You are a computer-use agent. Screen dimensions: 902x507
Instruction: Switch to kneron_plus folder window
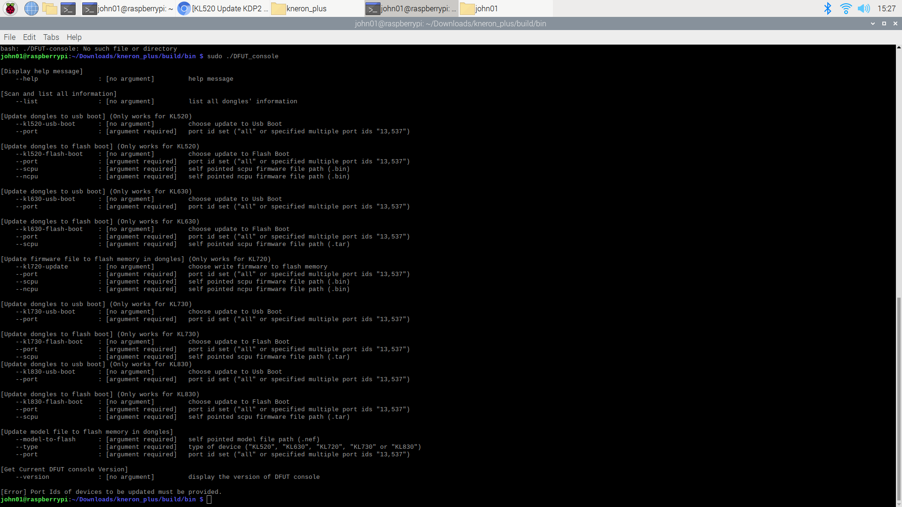tap(317, 8)
